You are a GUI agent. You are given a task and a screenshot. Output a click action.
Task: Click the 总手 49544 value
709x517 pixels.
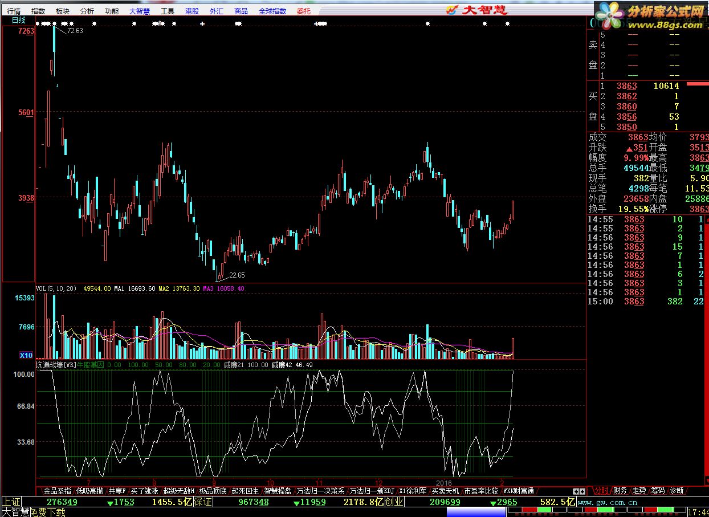point(636,168)
